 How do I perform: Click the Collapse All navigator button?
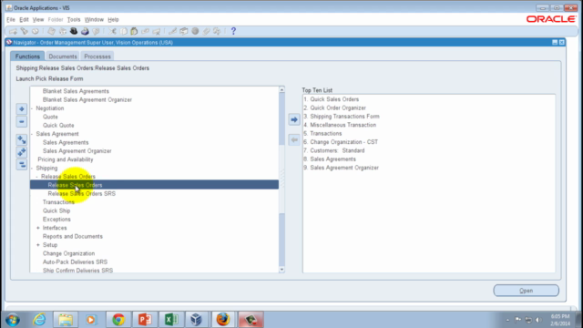click(x=22, y=164)
